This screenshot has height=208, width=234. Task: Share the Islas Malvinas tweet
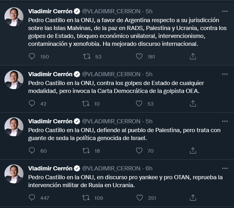193,57
